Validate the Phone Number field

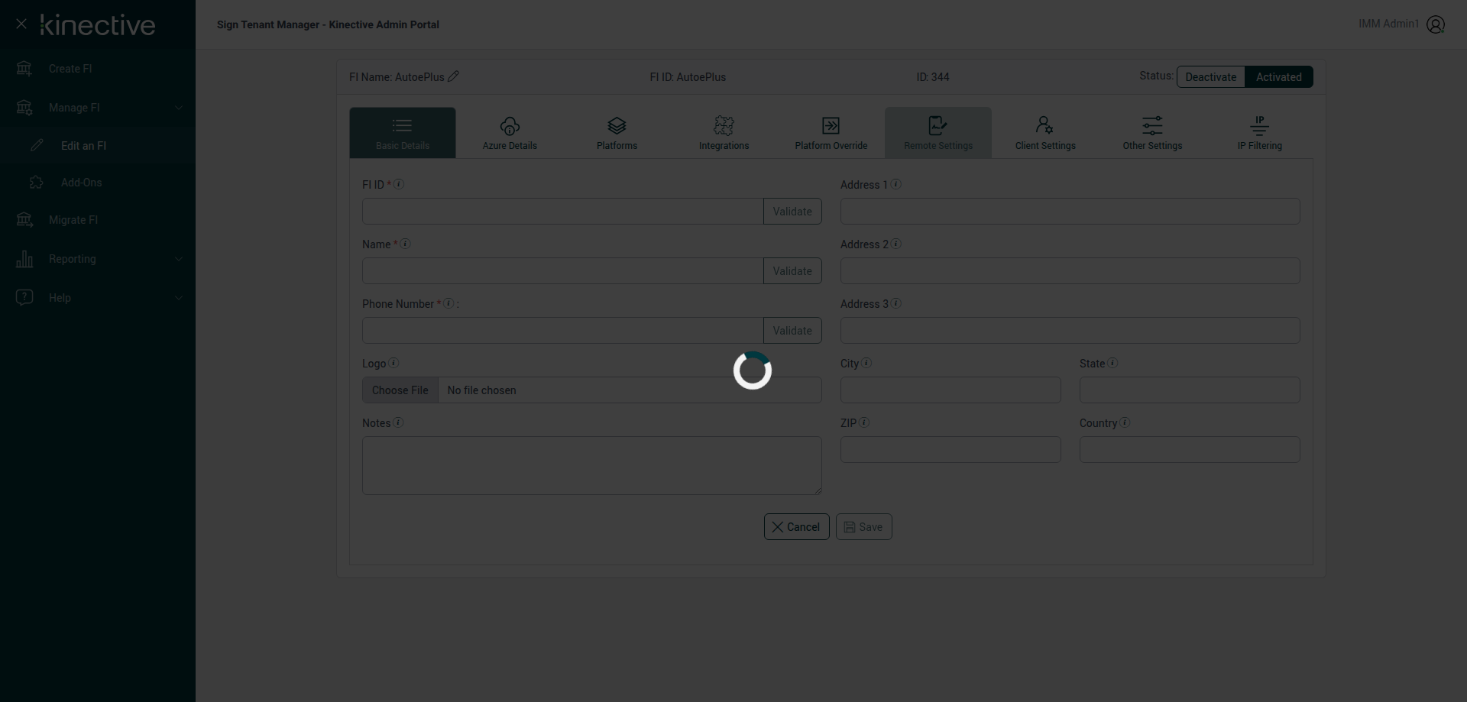pos(792,331)
